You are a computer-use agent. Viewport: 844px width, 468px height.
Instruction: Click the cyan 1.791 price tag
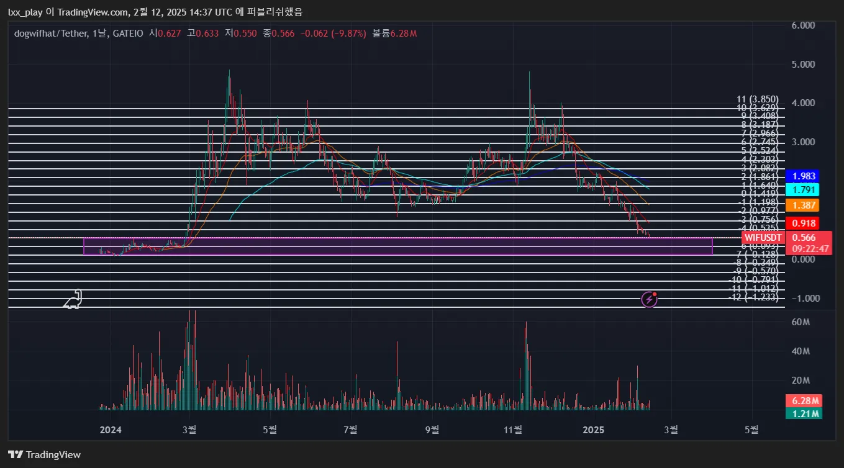pyautogui.click(x=802, y=189)
